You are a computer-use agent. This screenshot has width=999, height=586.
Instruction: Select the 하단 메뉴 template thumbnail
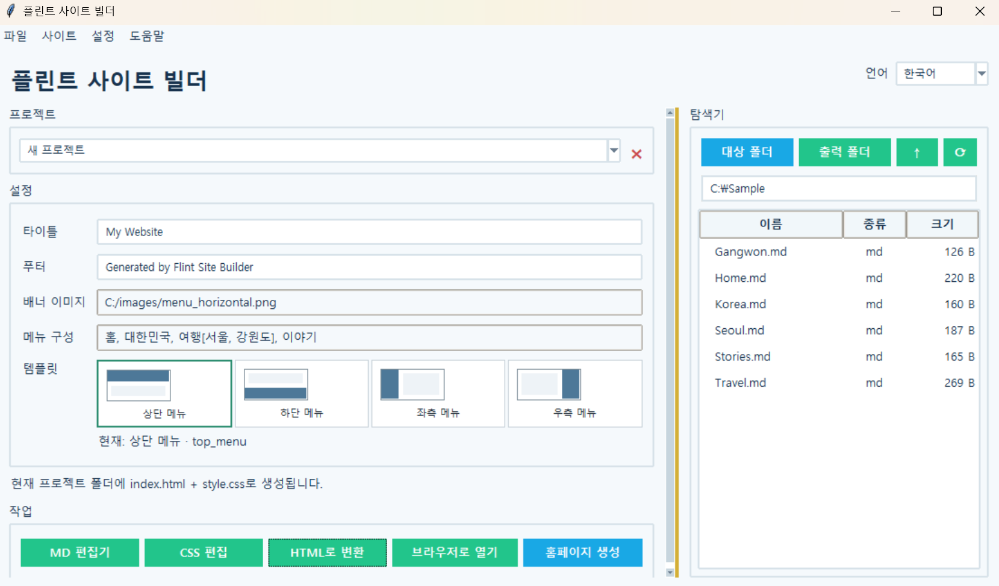tap(302, 393)
